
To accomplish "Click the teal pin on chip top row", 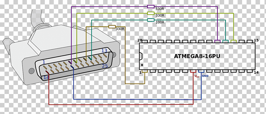I will point(225,41).
